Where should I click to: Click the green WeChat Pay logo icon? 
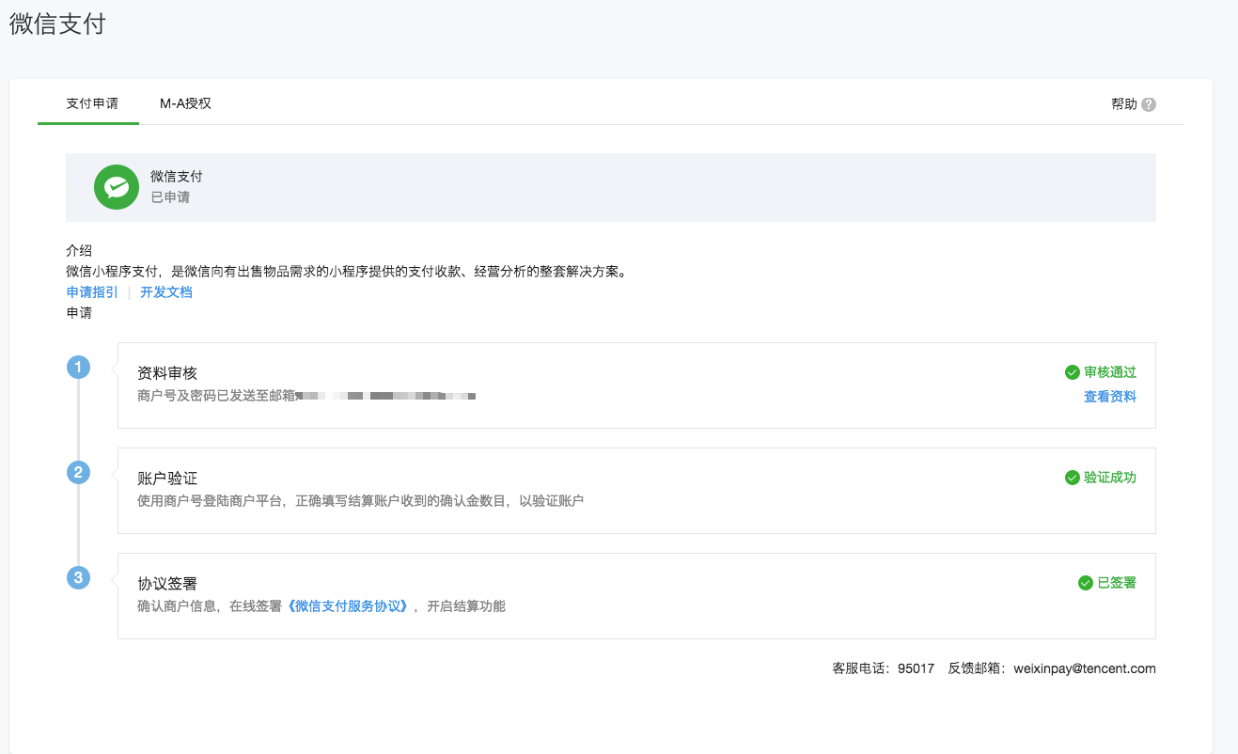[117, 187]
